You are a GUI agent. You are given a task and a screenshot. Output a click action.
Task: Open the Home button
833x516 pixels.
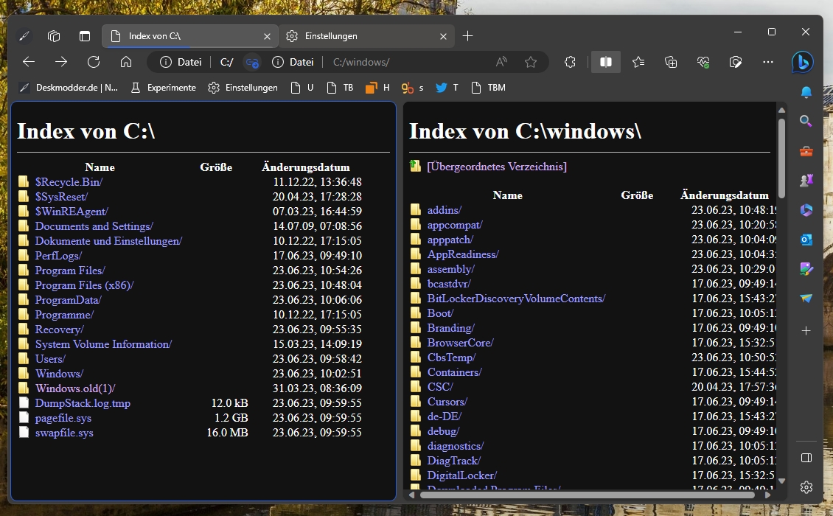(x=126, y=62)
